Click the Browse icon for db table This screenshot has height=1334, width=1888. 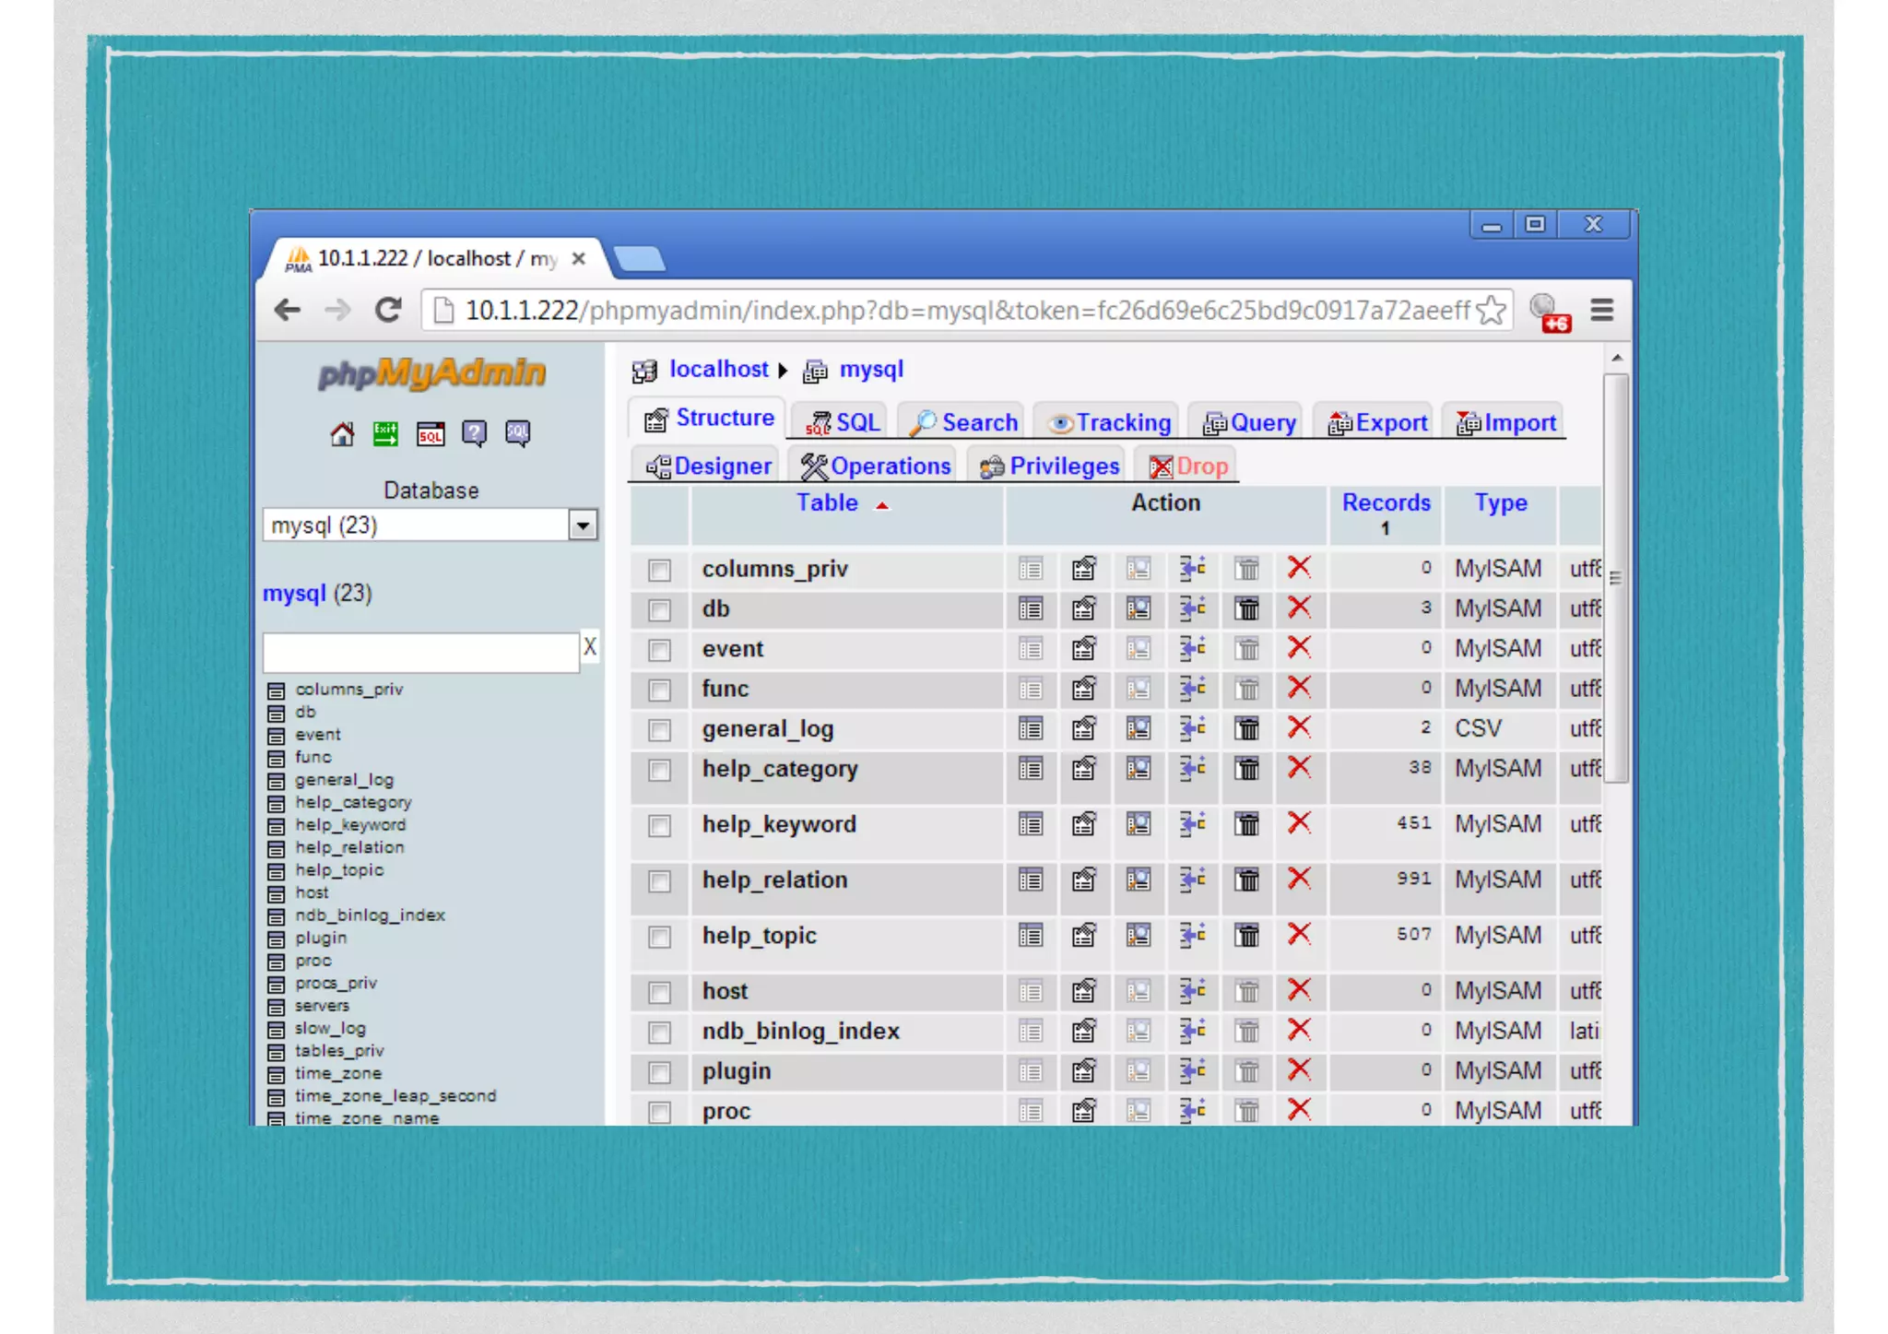[x=1031, y=608]
